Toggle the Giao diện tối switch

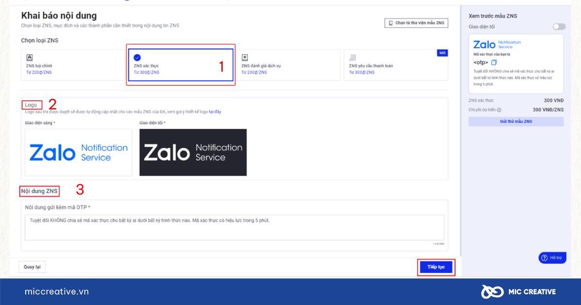point(559,27)
